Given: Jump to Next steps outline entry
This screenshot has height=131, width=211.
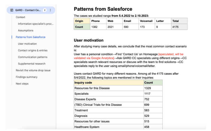Looking at the screenshot, I should point(22,84).
